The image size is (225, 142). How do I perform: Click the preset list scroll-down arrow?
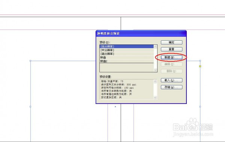155,70
